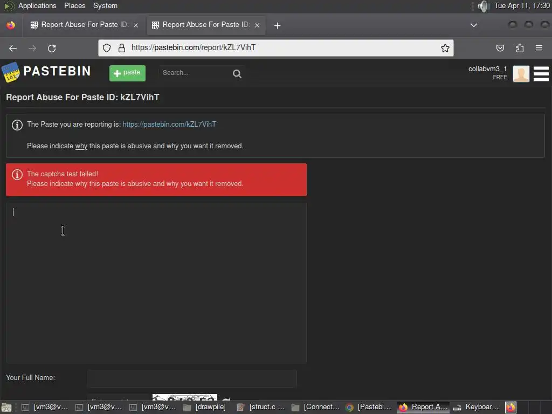Switch to the Keyboar taskbar item
This screenshot has height=414, width=552.
(477, 407)
